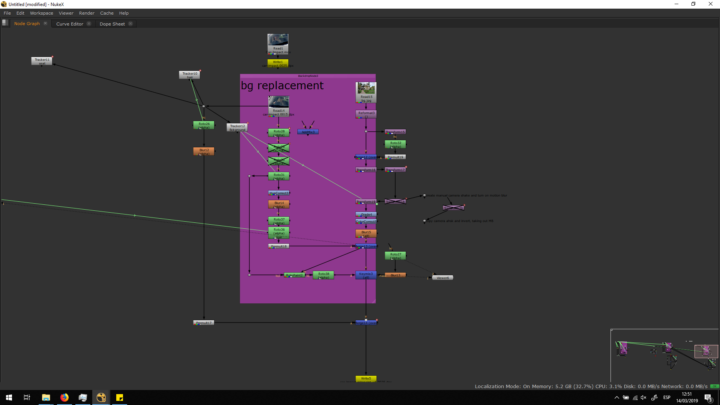Image resolution: width=720 pixels, height=405 pixels.
Task: Click the ESP input language indicator
Action: tap(667, 397)
